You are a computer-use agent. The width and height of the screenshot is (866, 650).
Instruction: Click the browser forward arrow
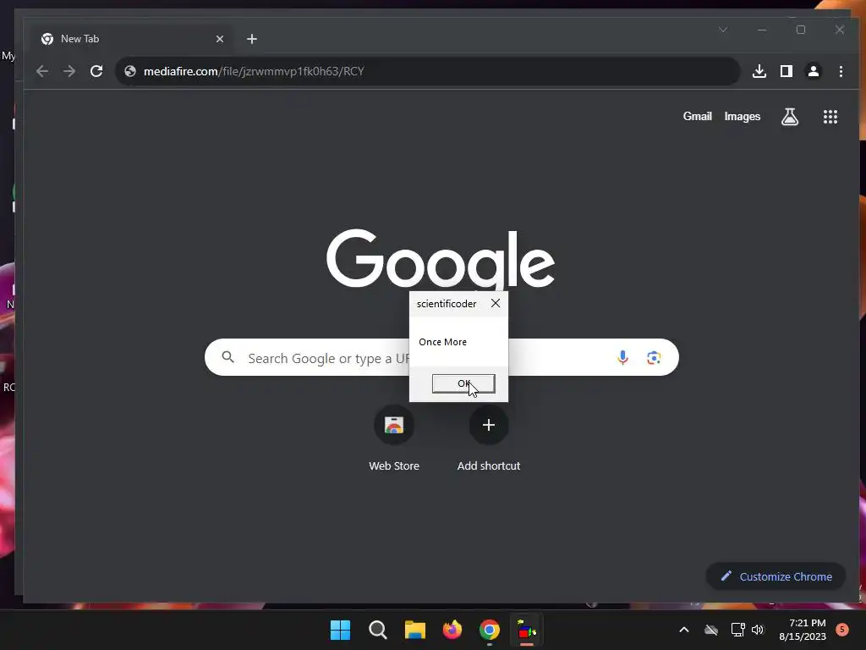coord(69,71)
